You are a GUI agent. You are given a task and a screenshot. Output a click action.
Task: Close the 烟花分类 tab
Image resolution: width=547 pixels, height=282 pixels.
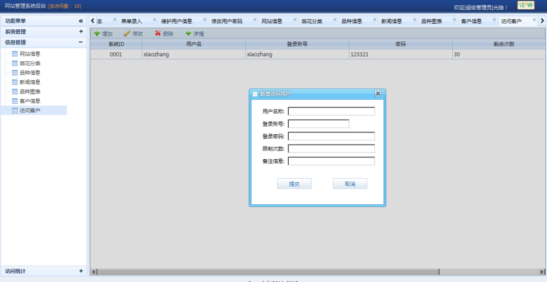pyautogui.click(x=335, y=19)
